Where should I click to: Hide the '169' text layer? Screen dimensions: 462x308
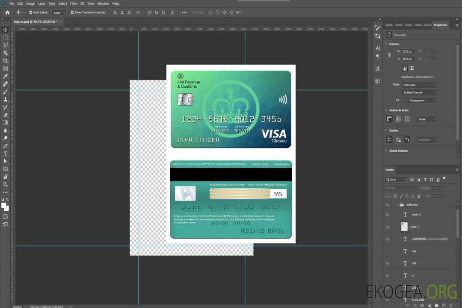(388, 264)
